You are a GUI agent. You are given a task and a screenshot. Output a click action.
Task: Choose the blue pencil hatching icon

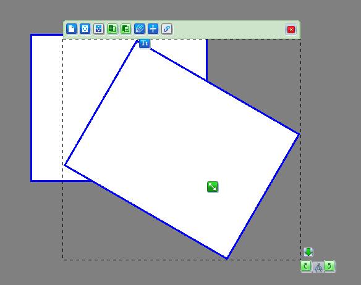click(x=139, y=29)
